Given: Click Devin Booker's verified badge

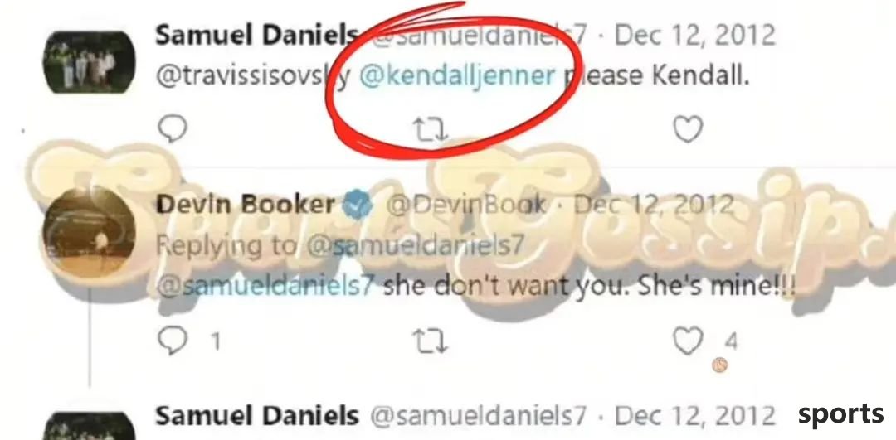Looking at the screenshot, I should click(358, 205).
